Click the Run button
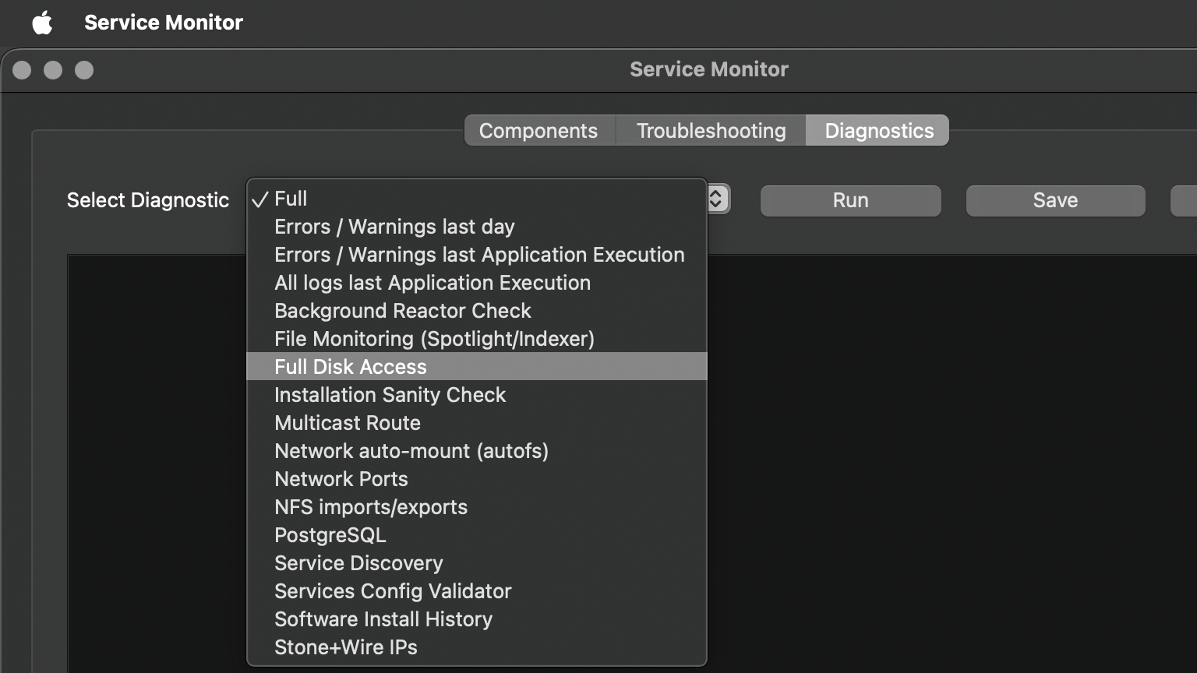This screenshot has width=1197, height=673. tap(850, 200)
